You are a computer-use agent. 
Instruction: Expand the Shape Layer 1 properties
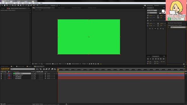[x=8, y=75]
